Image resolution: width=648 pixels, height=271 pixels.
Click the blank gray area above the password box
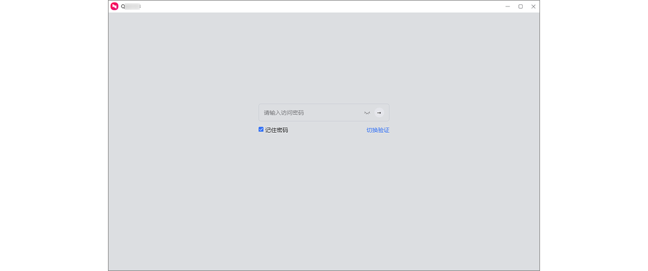click(x=324, y=59)
